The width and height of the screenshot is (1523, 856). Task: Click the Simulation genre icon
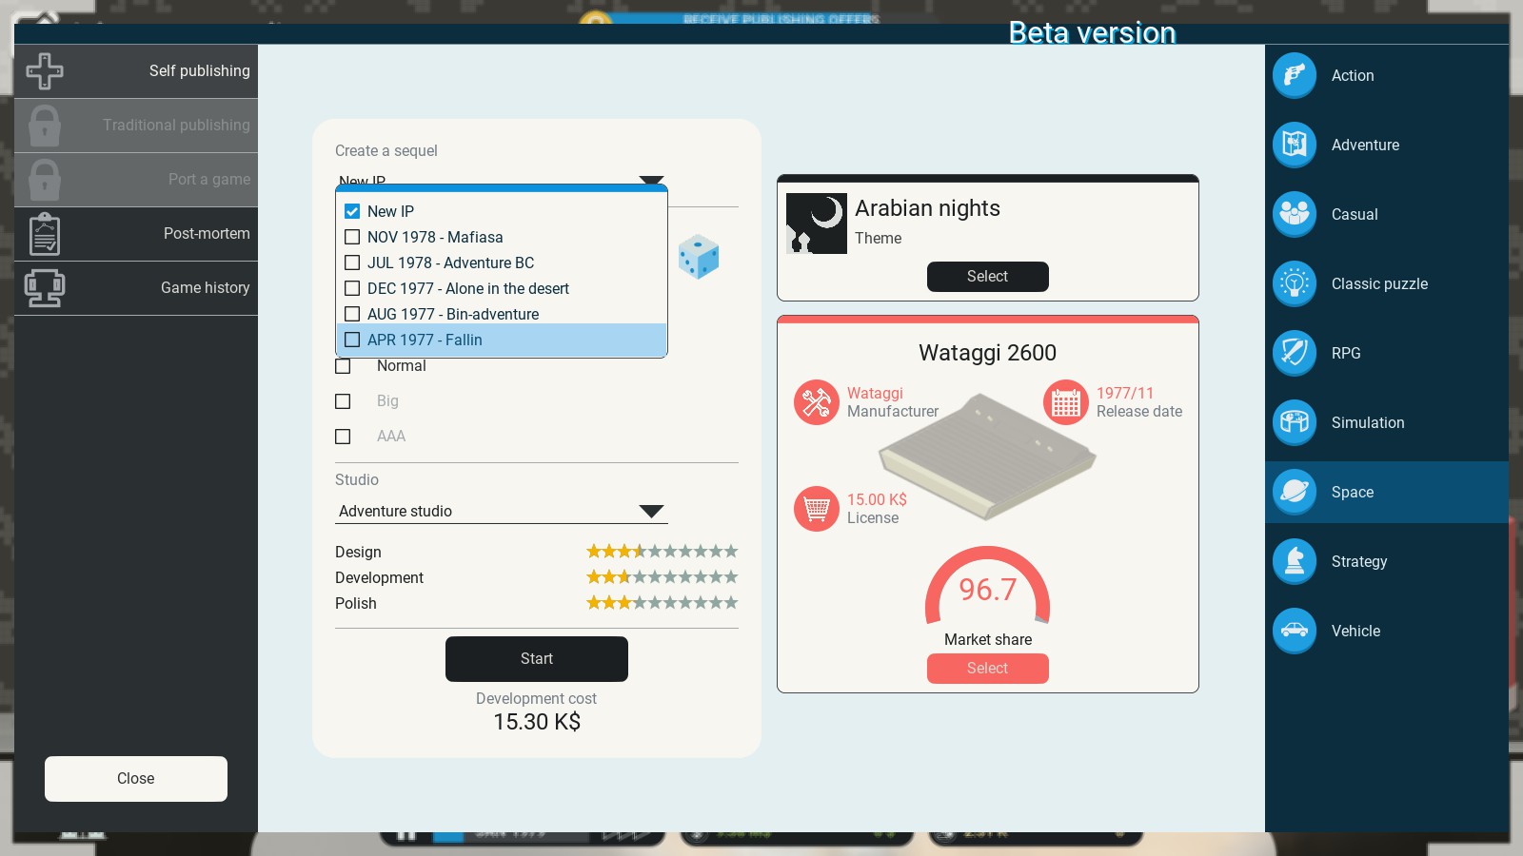click(1295, 423)
